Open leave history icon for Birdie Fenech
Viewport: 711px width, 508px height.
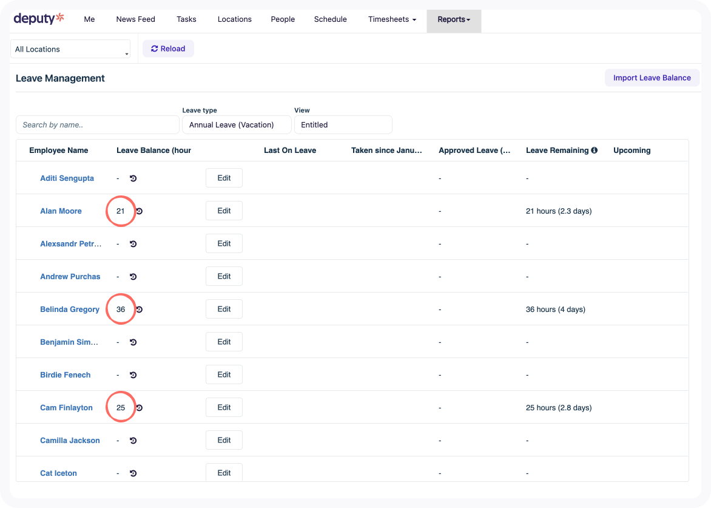[x=133, y=375]
